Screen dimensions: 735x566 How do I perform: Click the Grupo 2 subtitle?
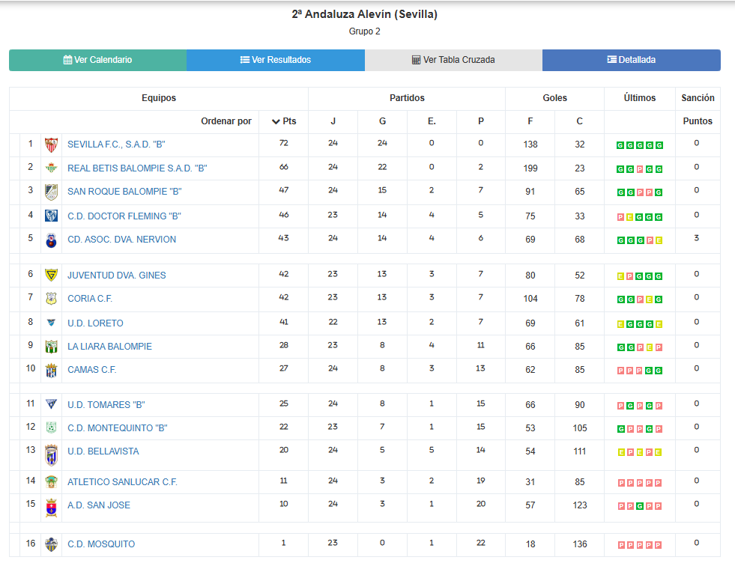tap(365, 31)
